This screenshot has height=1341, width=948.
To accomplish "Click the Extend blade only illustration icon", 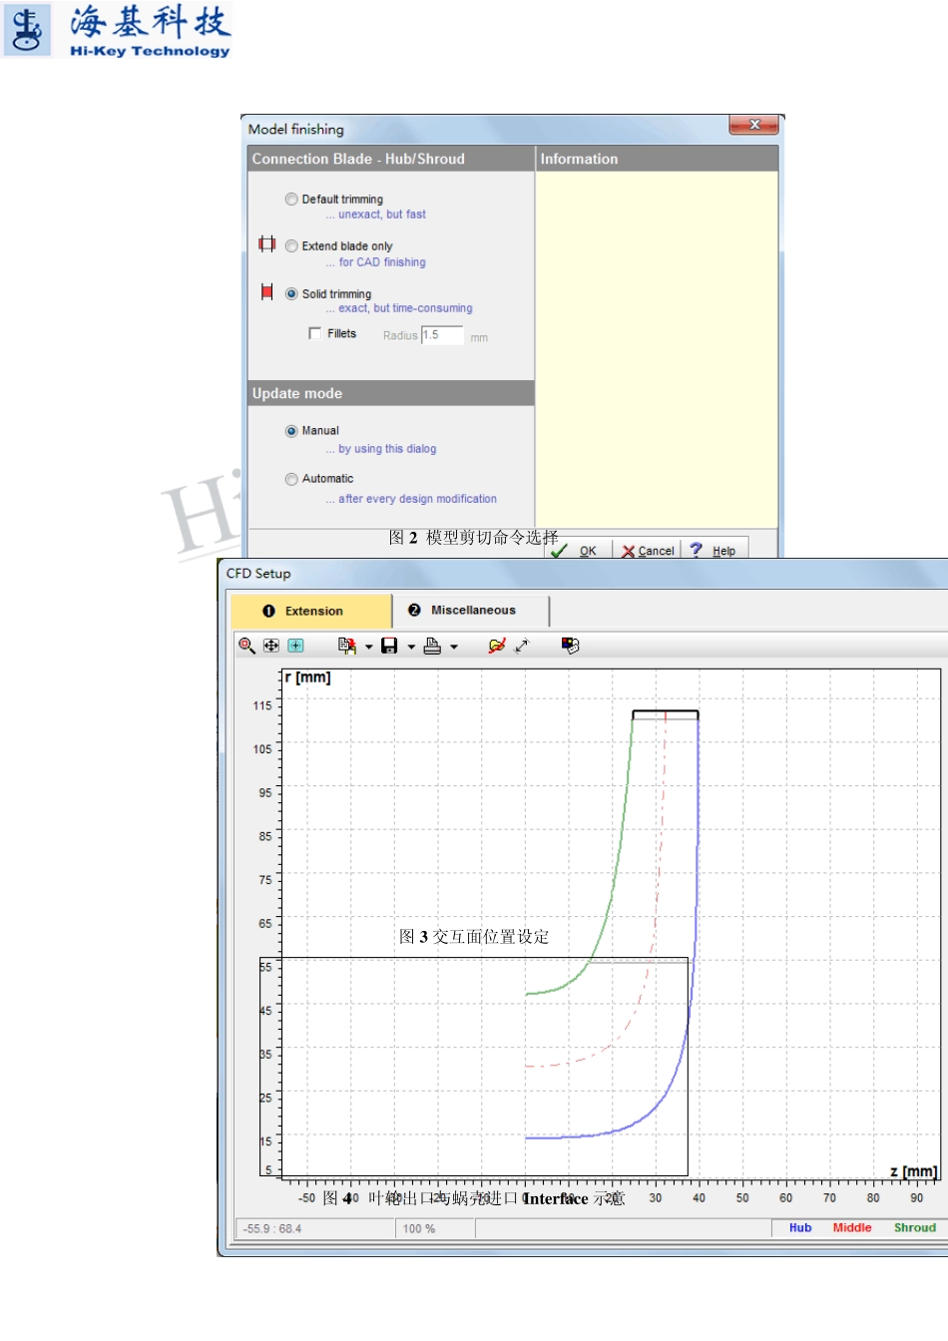I will [266, 244].
